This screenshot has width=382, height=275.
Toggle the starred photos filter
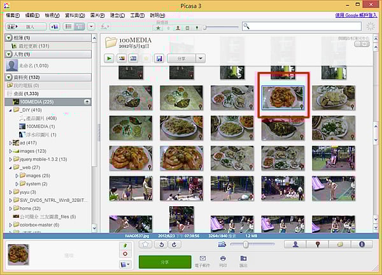coord(158,27)
